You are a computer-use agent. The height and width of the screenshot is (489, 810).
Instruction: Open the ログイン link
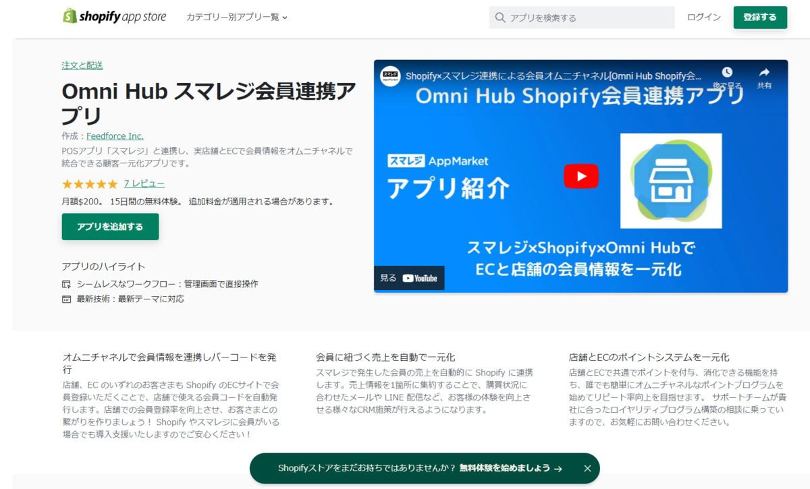pos(704,18)
